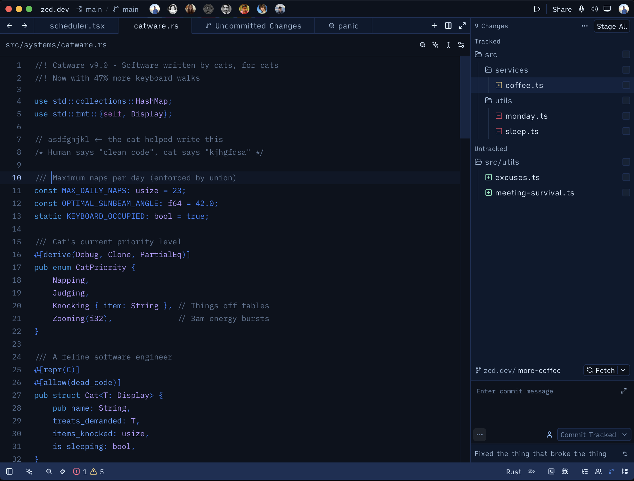Open buffer search magnifier in editor toolbar
The image size is (634, 481).
point(423,45)
